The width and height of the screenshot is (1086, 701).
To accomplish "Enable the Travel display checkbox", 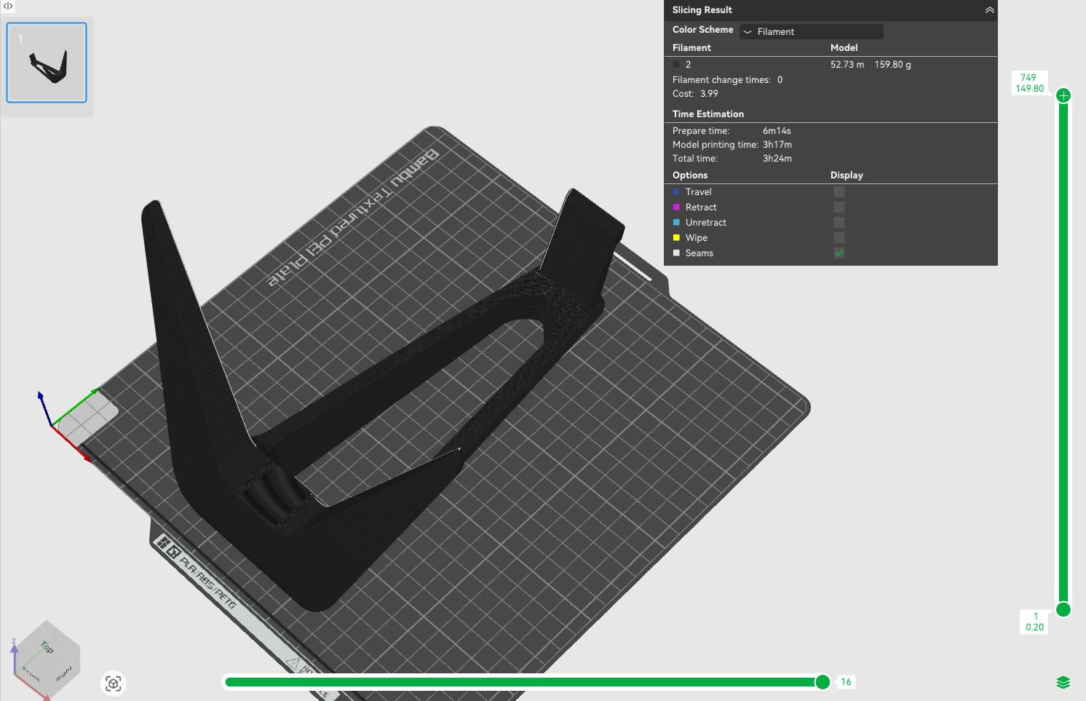I will [x=839, y=192].
